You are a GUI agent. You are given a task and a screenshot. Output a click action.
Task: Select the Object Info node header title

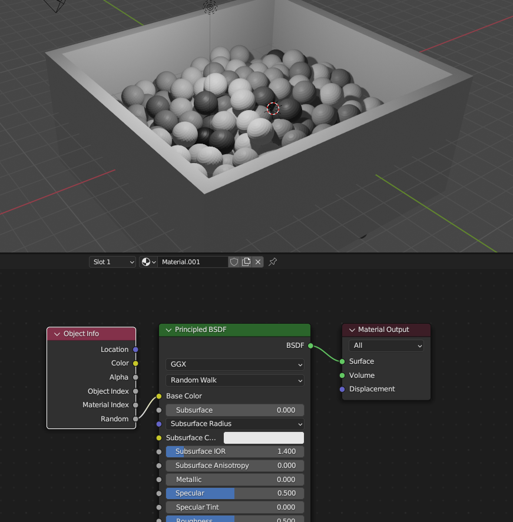click(x=81, y=334)
